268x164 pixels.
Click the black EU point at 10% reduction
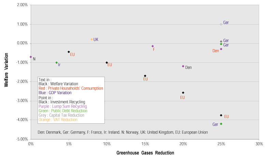click(107, 63)
